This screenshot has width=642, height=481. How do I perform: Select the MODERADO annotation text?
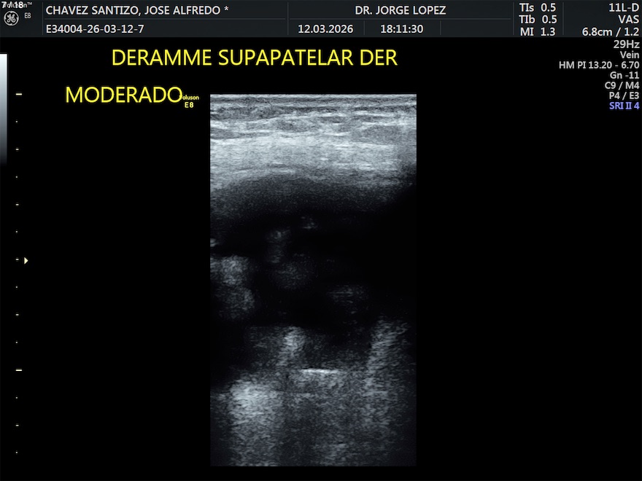(x=123, y=95)
